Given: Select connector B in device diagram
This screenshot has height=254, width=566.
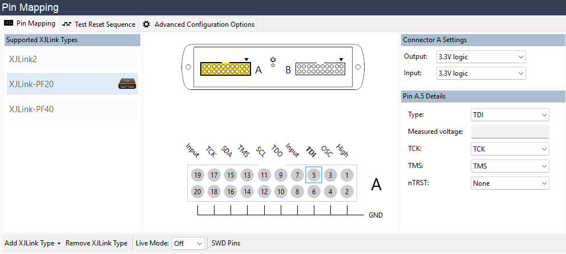Looking at the screenshot, I should (320, 69).
